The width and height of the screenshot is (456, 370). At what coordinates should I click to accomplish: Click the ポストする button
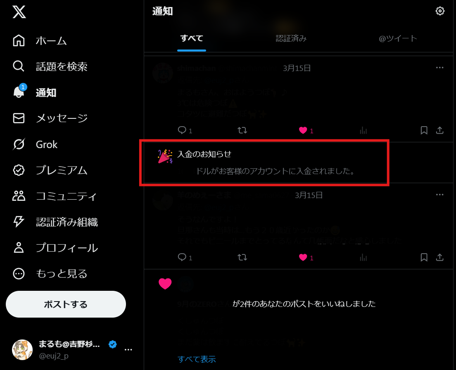pyautogui.click(x=66, y=304)
